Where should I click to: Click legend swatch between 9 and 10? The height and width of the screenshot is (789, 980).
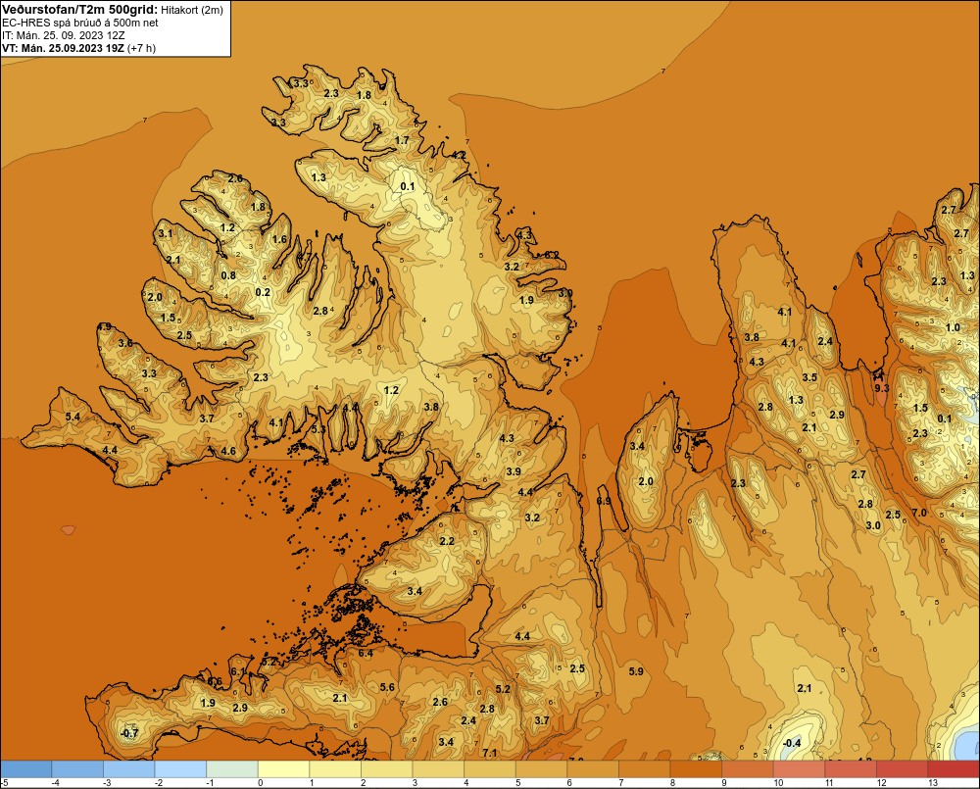pos(748,768)
